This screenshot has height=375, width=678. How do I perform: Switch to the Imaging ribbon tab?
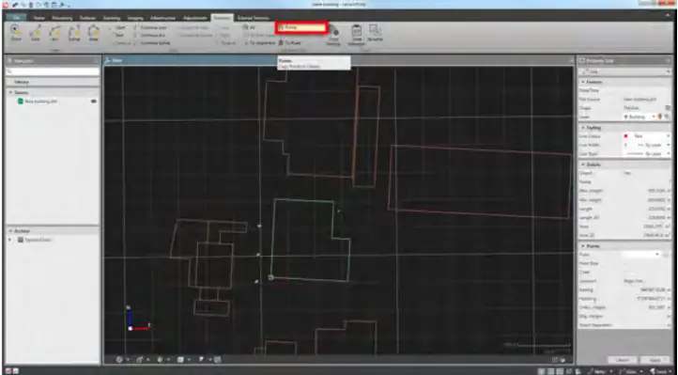(x=135, y=18)
